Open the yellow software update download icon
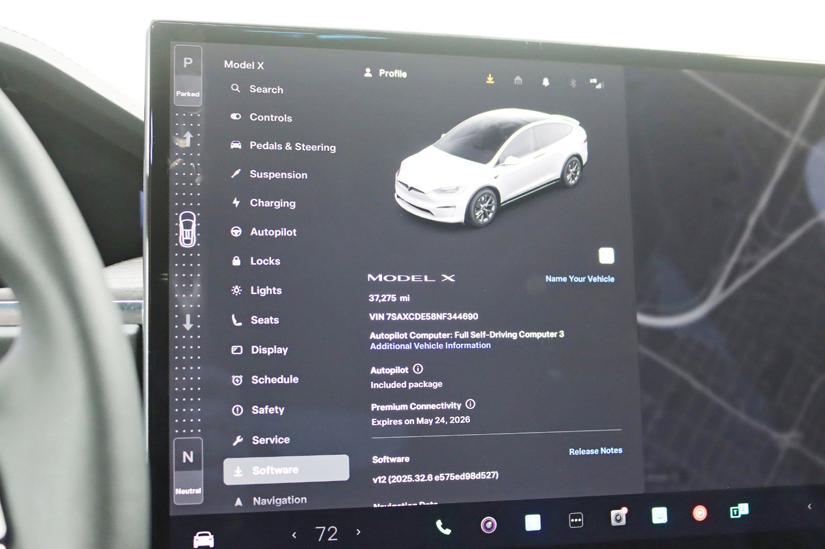This screenshot has height=549, width=825. pyautogui.click(x=489, y=78)
